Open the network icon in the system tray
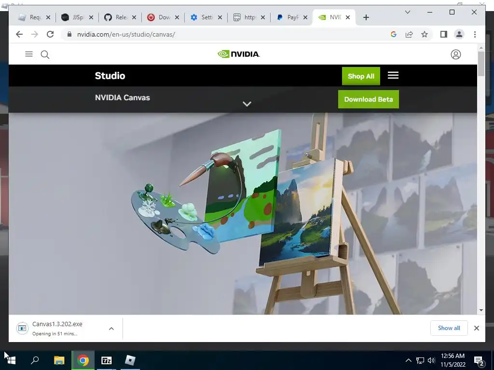Image resolution: width=494 pixels, height=370 pixels. (420, 360)
